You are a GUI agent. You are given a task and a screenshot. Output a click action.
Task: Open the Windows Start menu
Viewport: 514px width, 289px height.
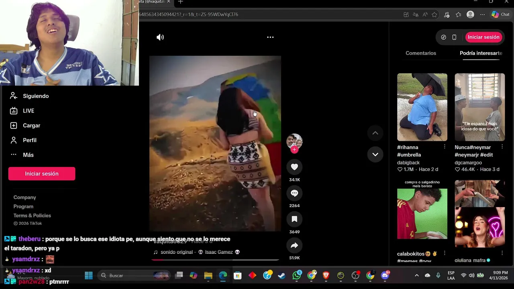[x=89, y=275]
